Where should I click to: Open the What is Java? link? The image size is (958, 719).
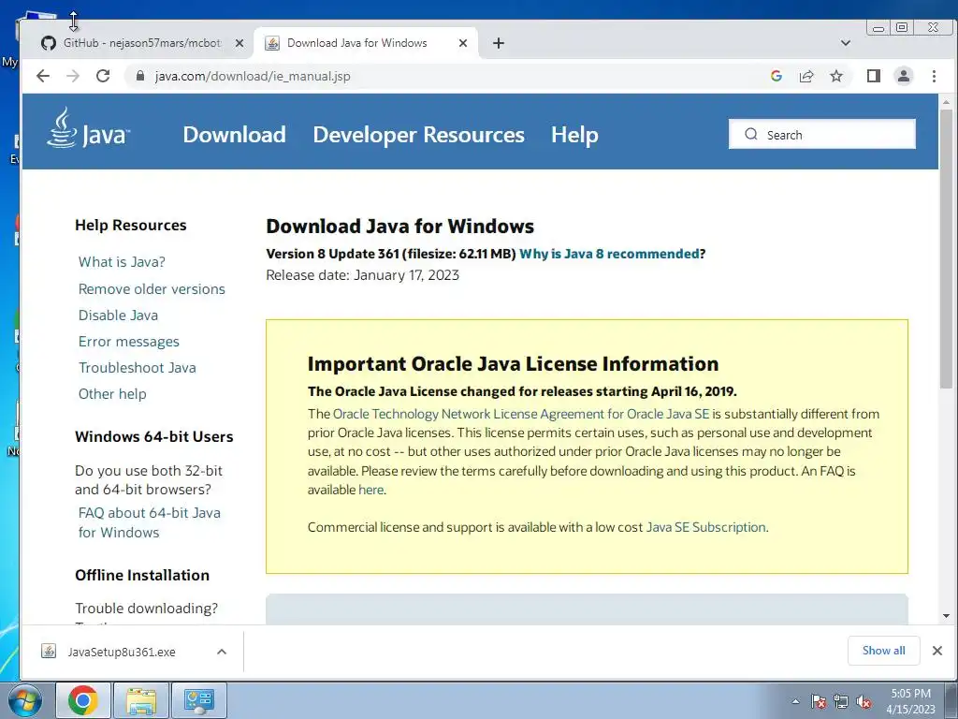point(122,262)
